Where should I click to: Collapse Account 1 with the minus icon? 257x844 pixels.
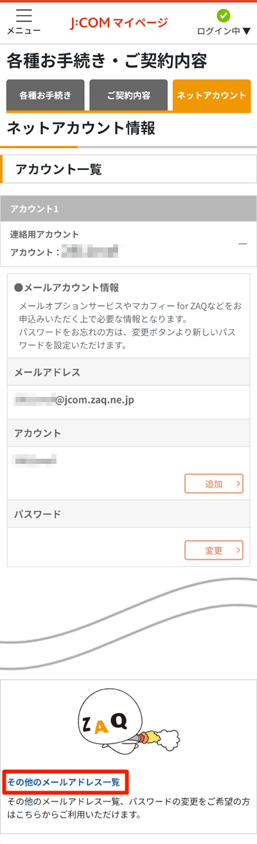pos(243,244)
